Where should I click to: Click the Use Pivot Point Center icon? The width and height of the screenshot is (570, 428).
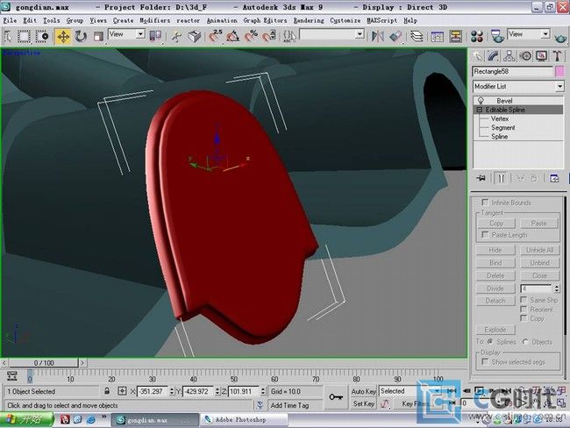(x=155, y=36)
